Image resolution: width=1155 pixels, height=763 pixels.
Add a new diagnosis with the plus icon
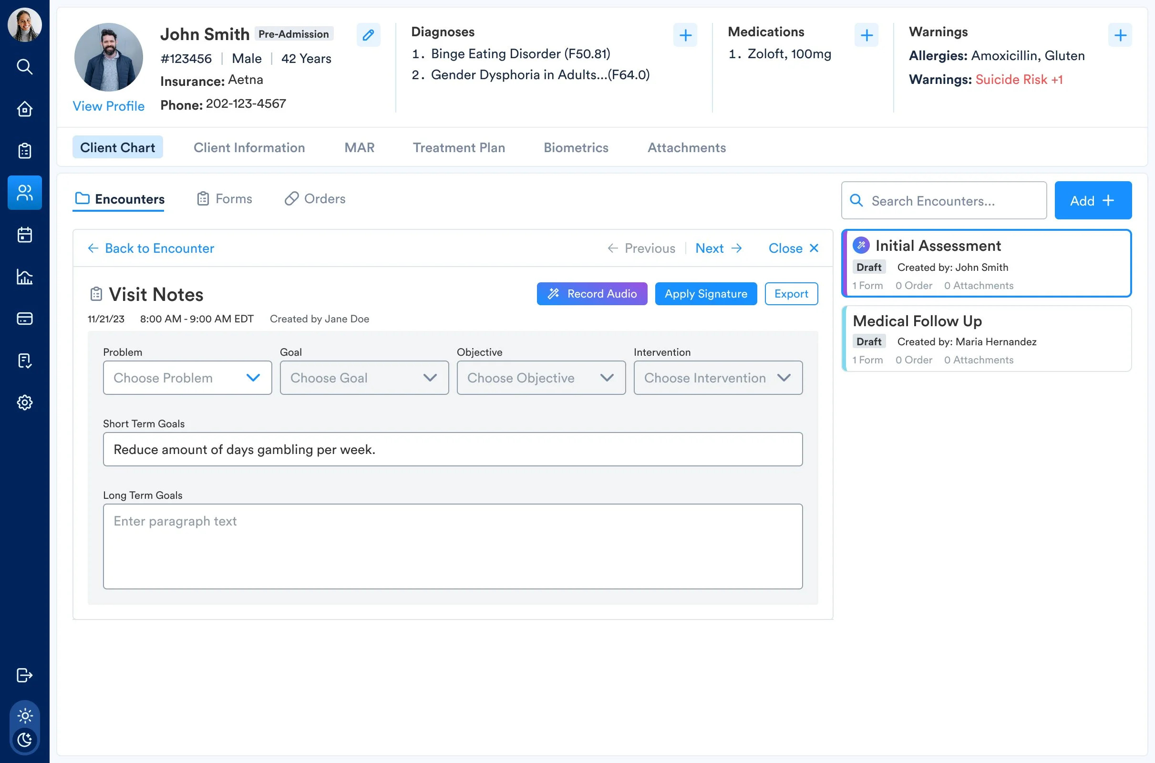pyautogui.click(x=685, y=35)
